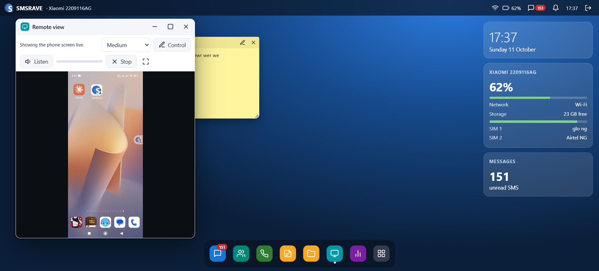
Task: Click the Listen button
Action: [x=37, y=61]
